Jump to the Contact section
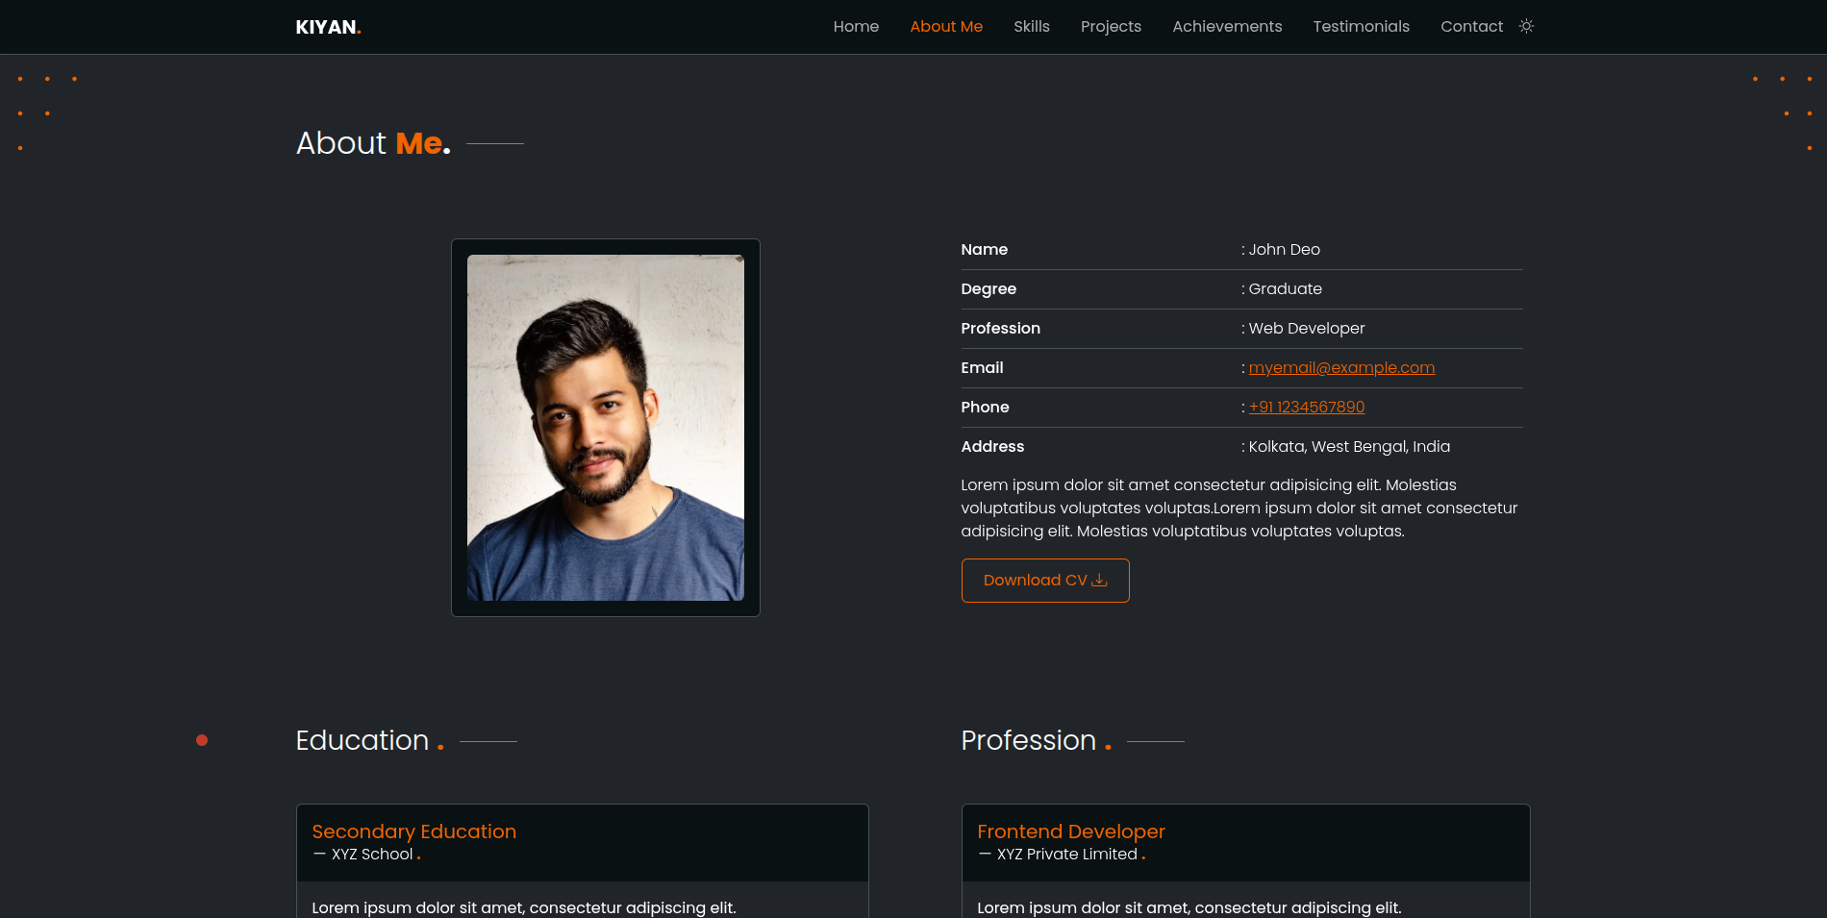This screenshot has height=918, width=1827. point(1471,27)
